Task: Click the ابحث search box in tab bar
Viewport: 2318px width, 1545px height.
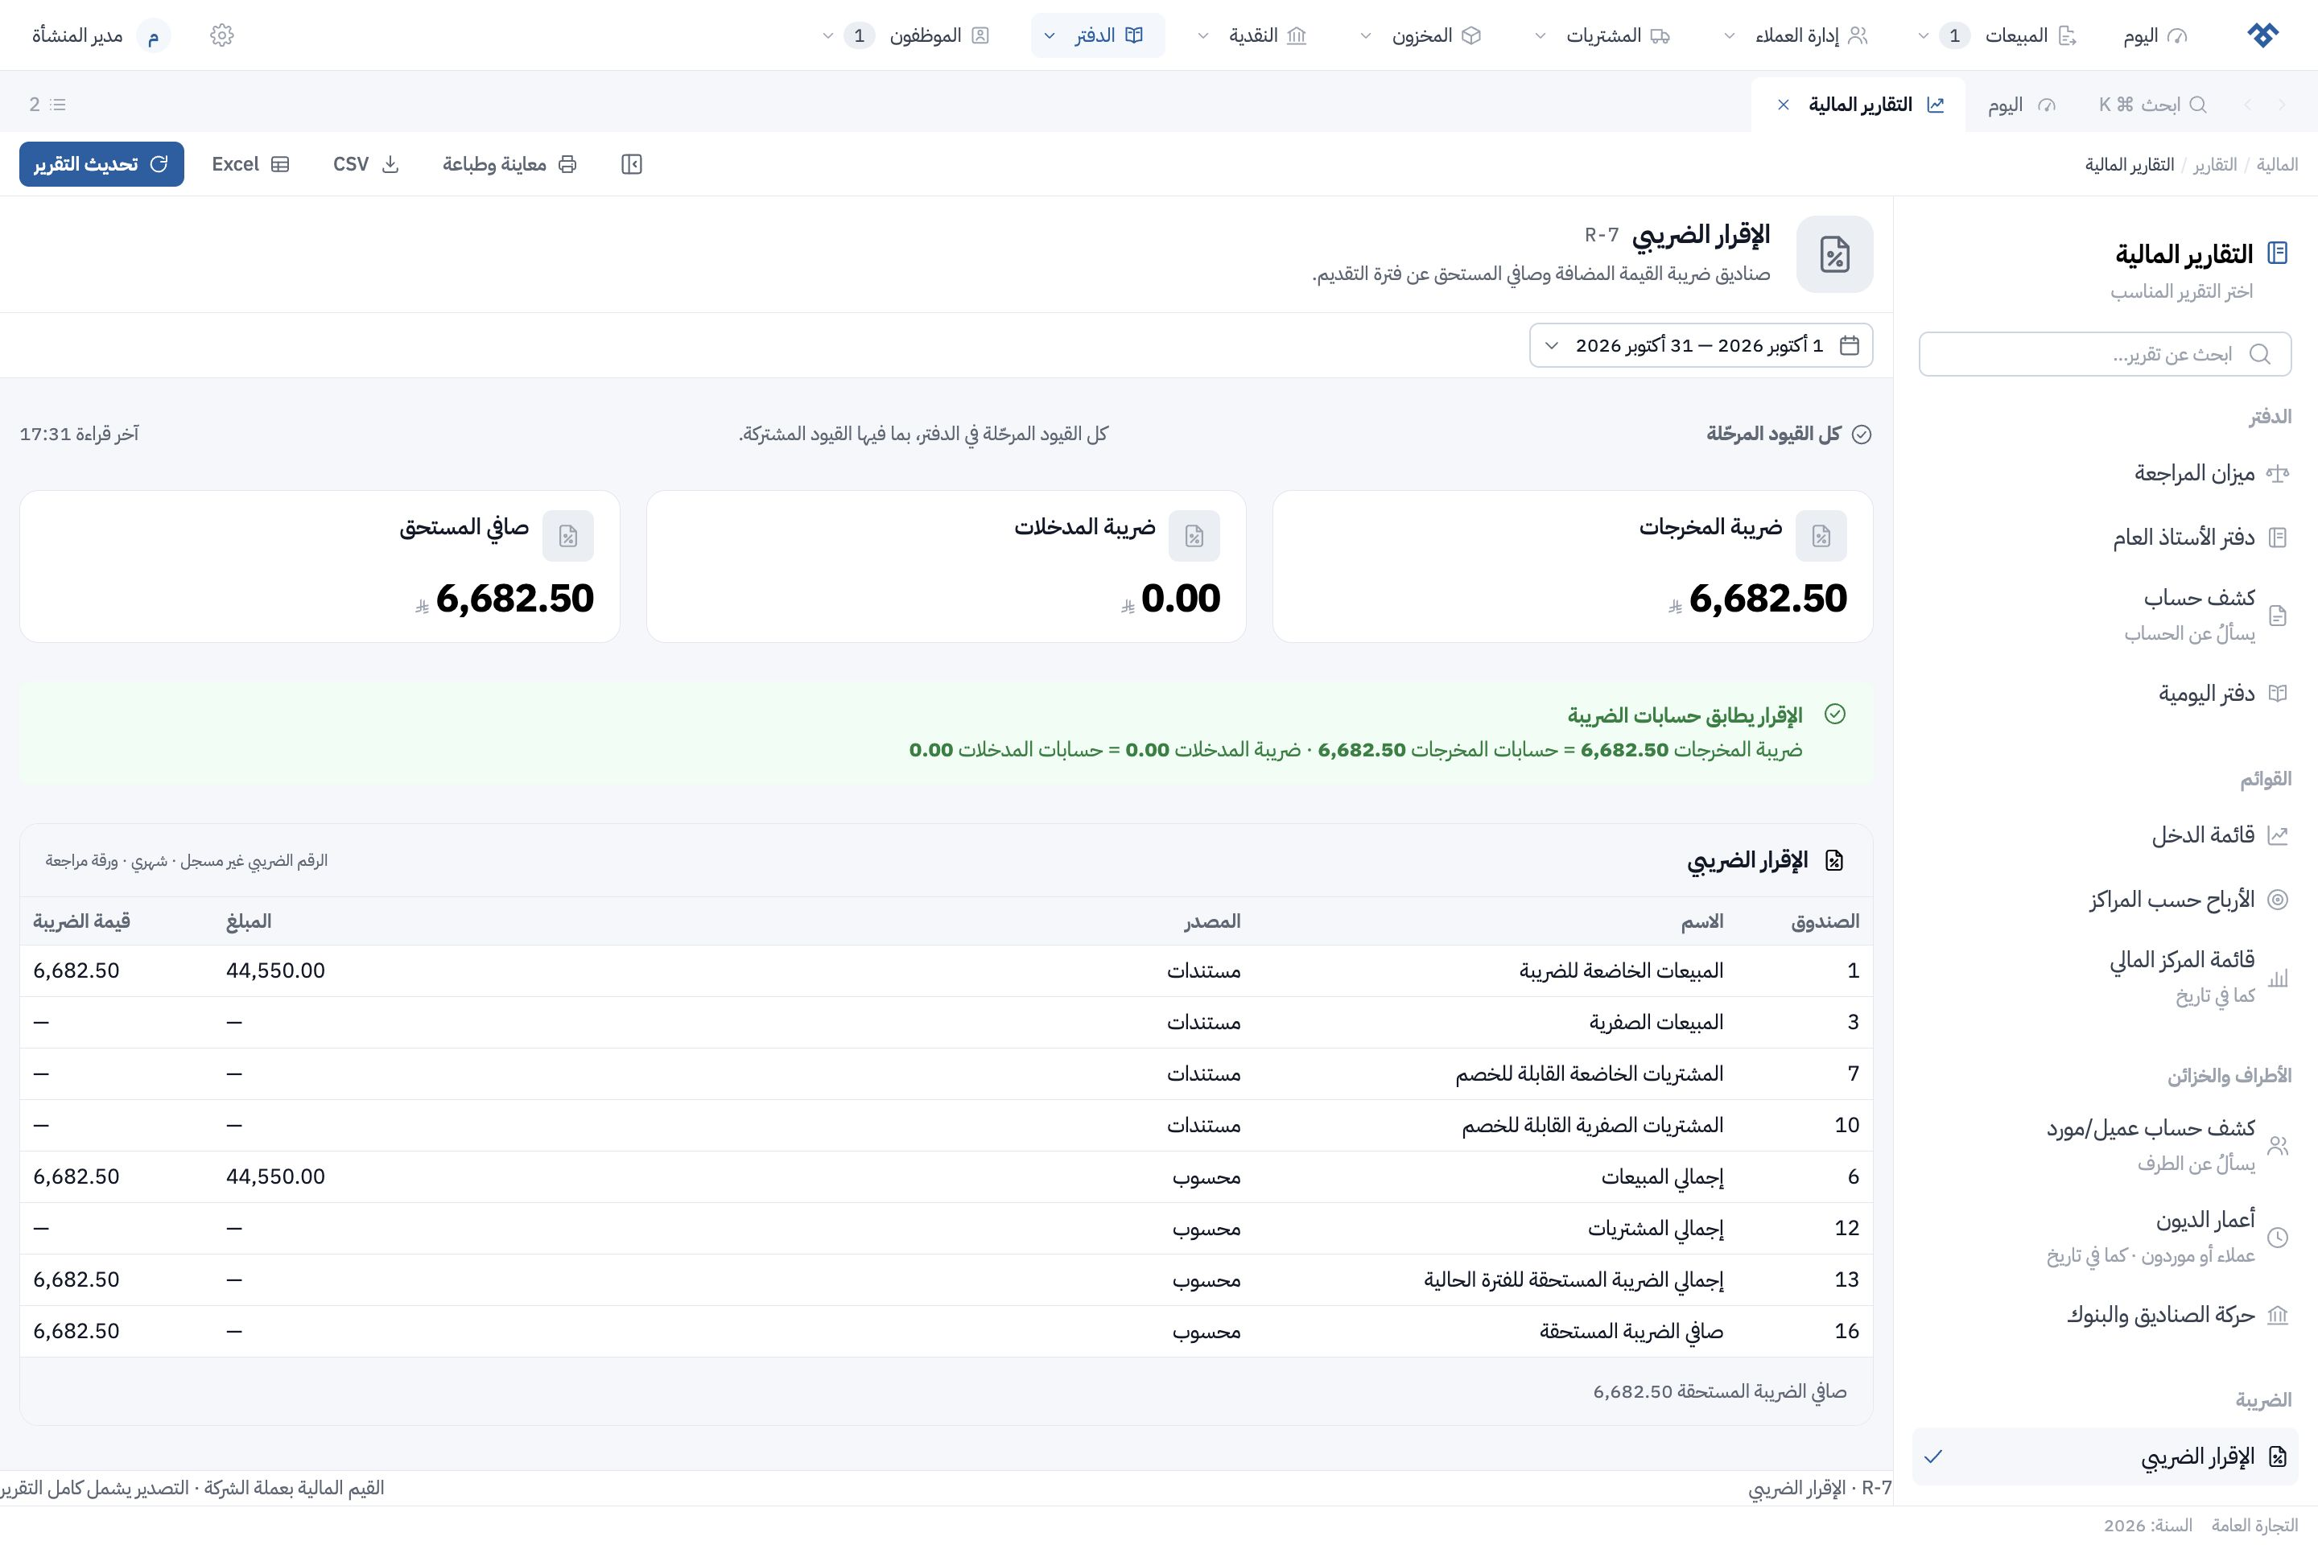Action: pos(2152,105)
